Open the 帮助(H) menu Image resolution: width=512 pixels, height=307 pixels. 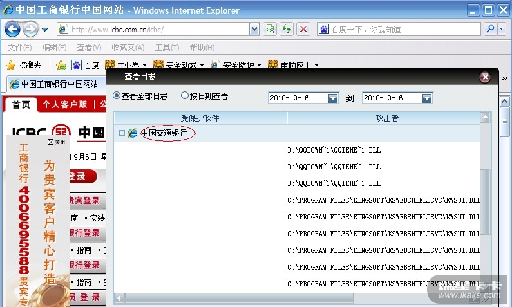[x=202, y=48]
